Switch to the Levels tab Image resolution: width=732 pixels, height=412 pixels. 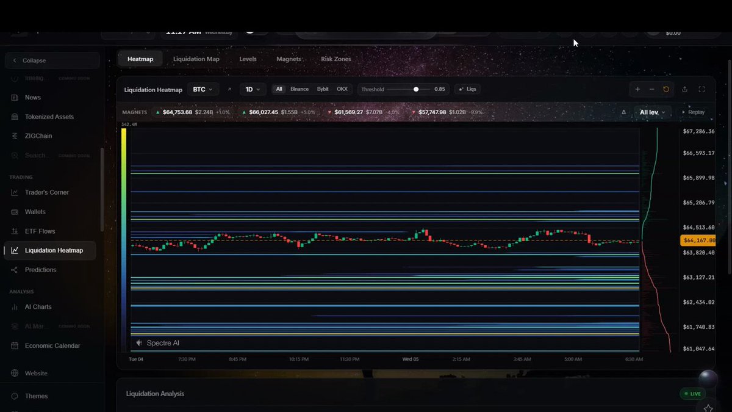(248, 59)
